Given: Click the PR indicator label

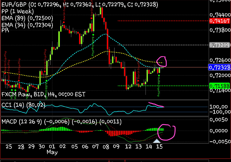Looking at the screenshot, I should coord(5,30).
